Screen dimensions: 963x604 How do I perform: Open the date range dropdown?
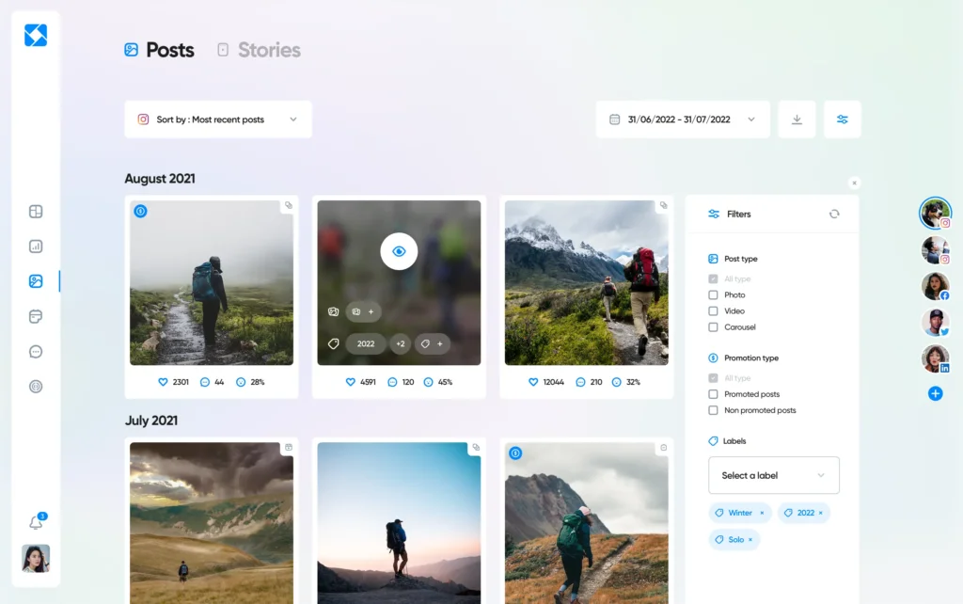682,119
